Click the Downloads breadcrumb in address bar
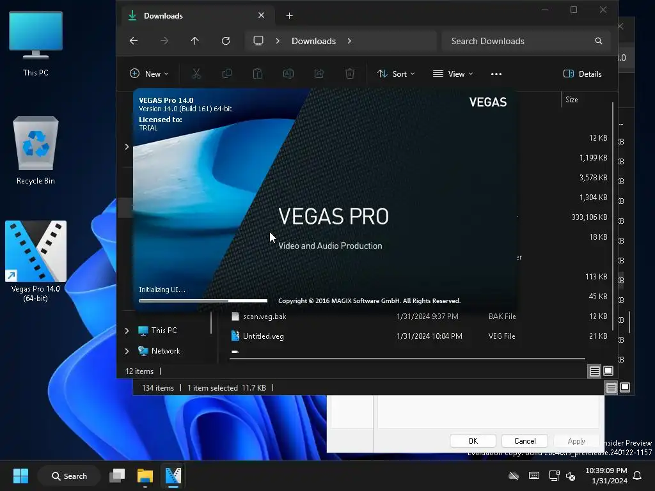 coord(313,41)
